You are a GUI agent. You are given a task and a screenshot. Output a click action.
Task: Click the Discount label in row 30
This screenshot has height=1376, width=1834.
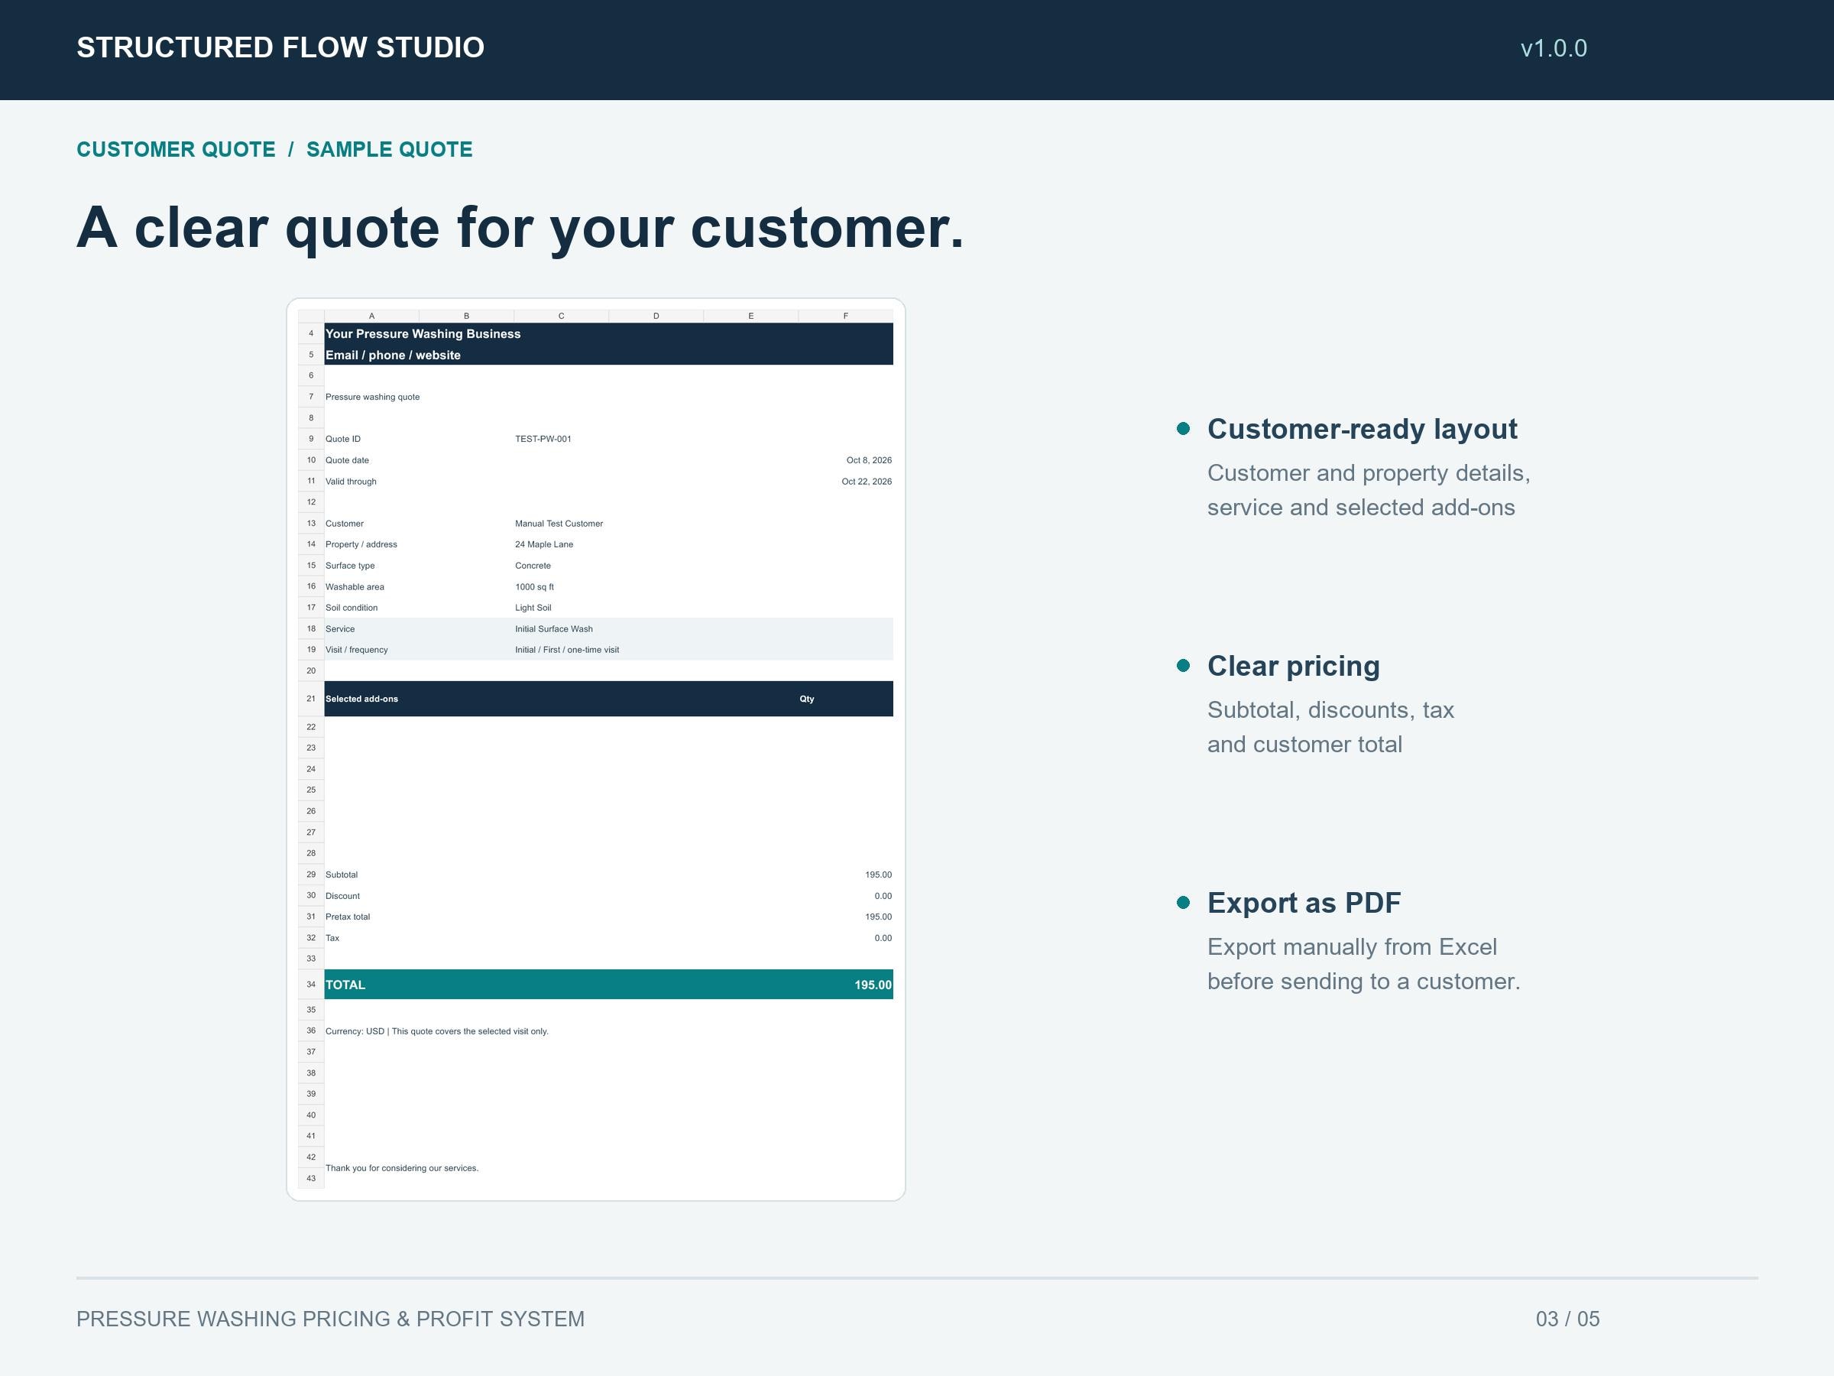pyautogui.click(x=342, y=896)
